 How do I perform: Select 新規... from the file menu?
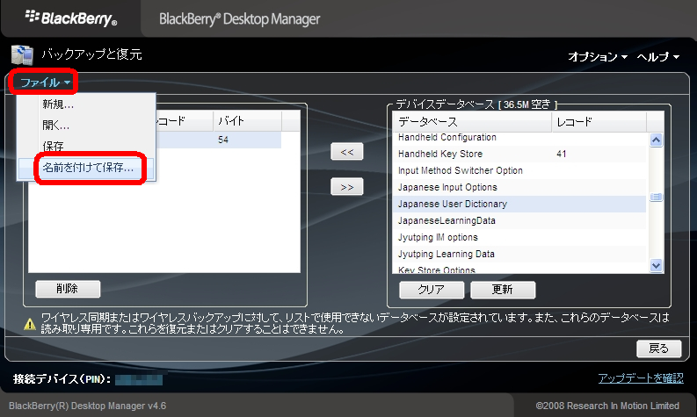pyautogui.click(x=58, y=104)
